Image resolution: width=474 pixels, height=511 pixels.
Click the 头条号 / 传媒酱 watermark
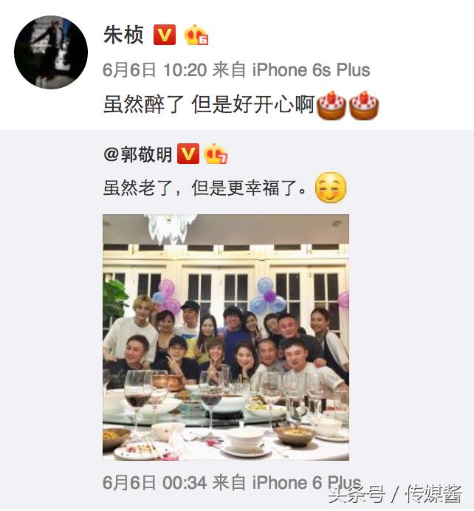point(395,494)
